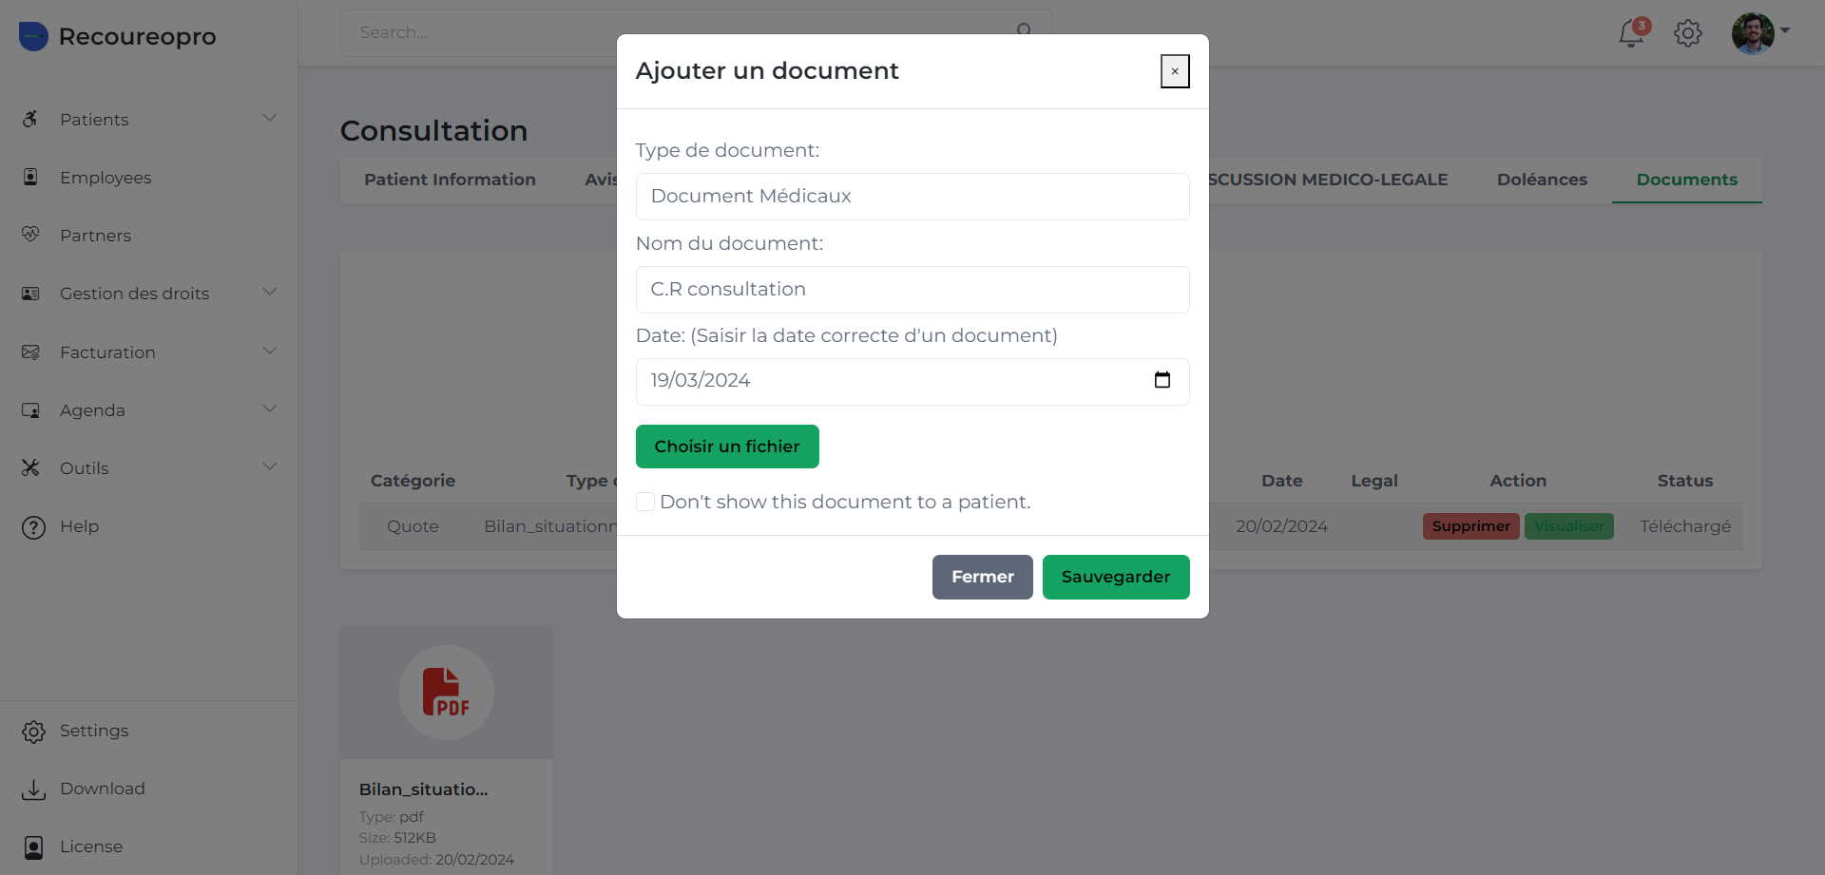Click the Help question mark icon
1825x875 pixels.
(x=33, y=527)
